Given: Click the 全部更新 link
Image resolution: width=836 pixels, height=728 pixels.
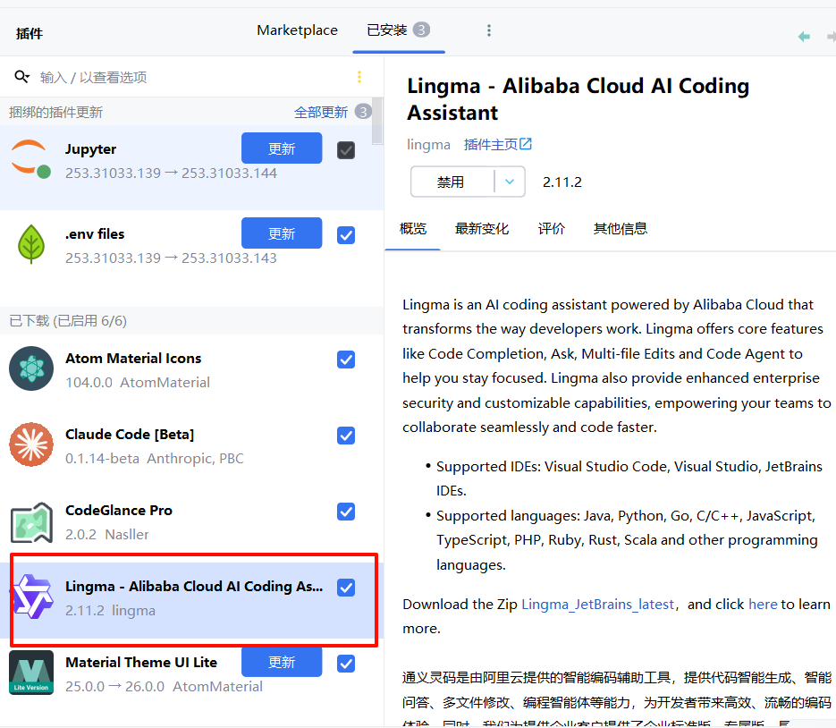Looking at the screenshot, I should tap(321, 112).
